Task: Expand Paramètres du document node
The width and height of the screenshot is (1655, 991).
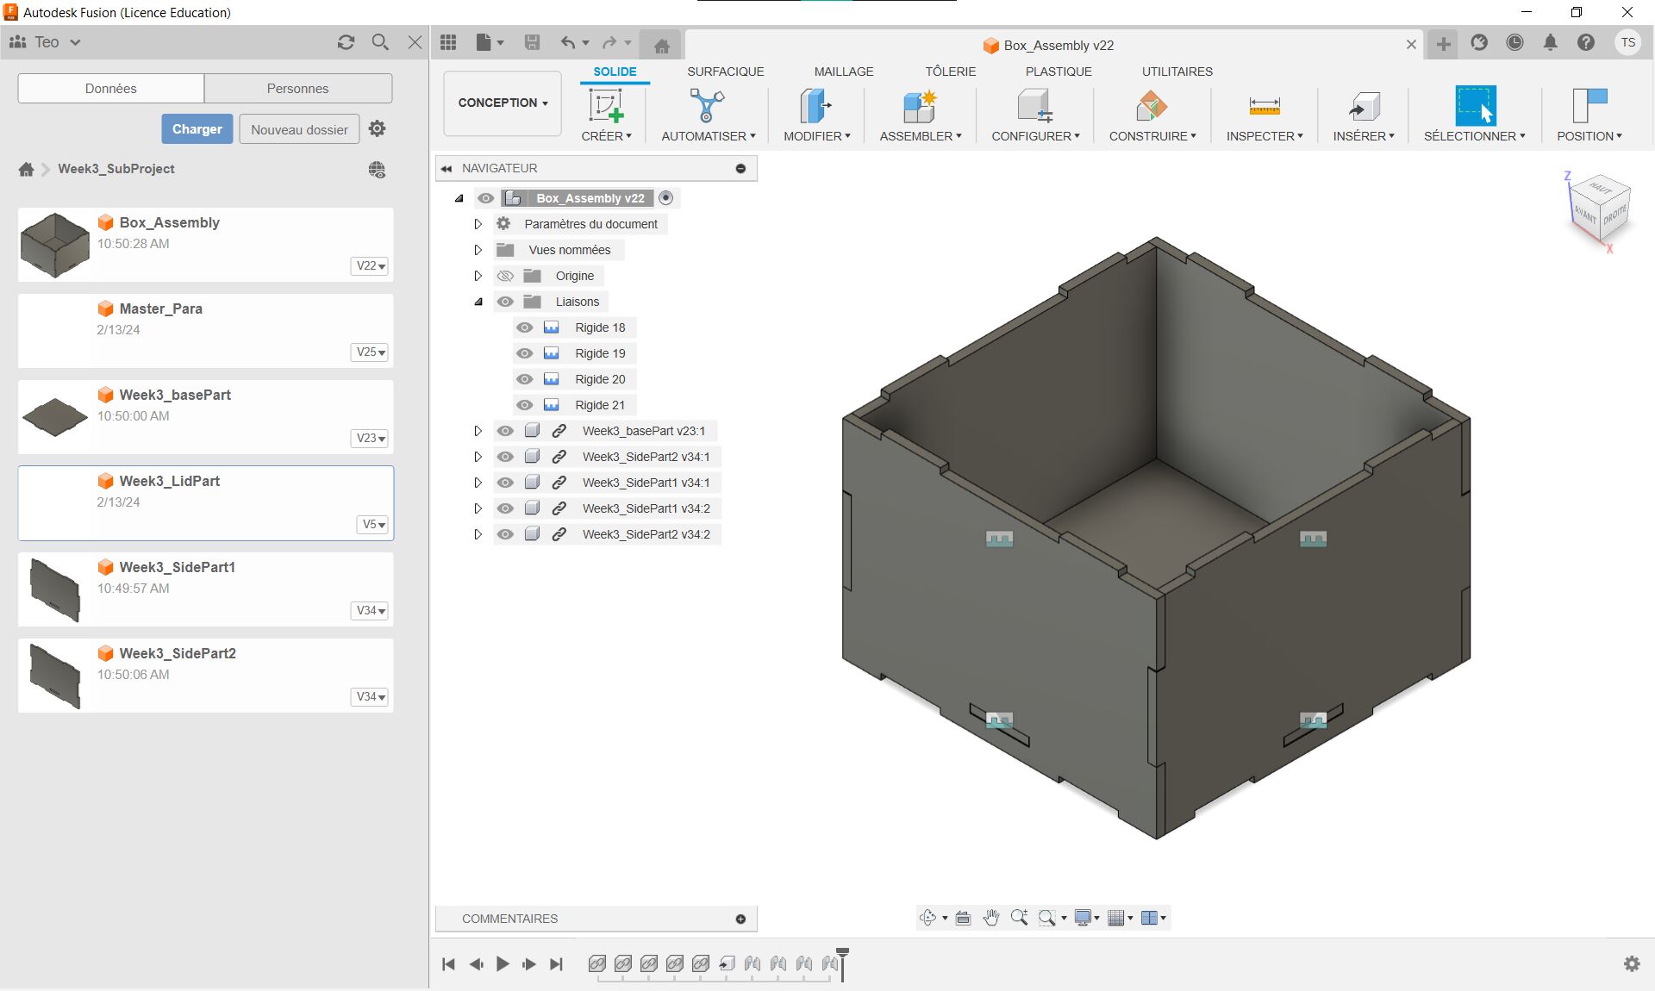Action: pos(478,224)
